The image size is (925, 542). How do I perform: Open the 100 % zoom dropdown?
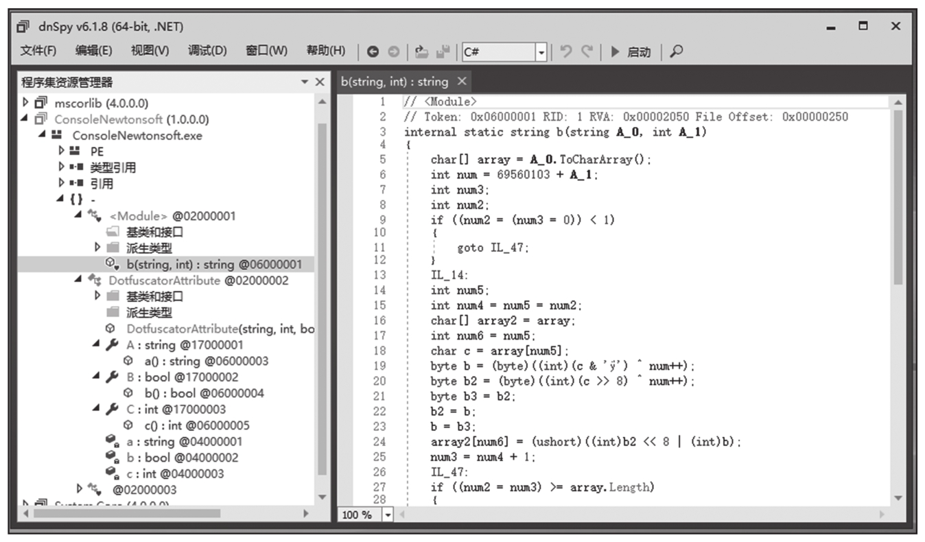click(x=388, y=515)
